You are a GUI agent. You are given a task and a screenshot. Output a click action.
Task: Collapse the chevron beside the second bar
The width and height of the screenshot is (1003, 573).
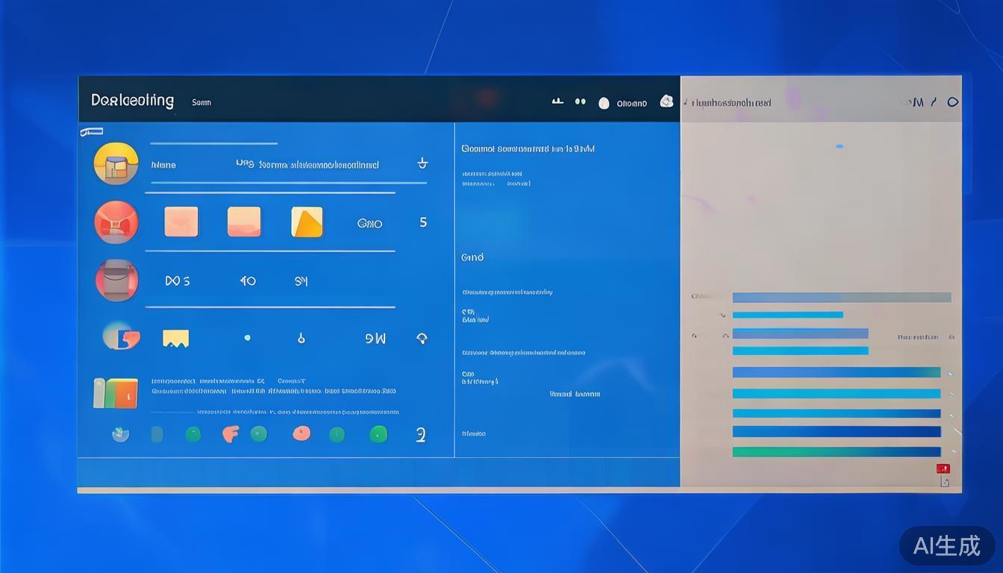722,316
